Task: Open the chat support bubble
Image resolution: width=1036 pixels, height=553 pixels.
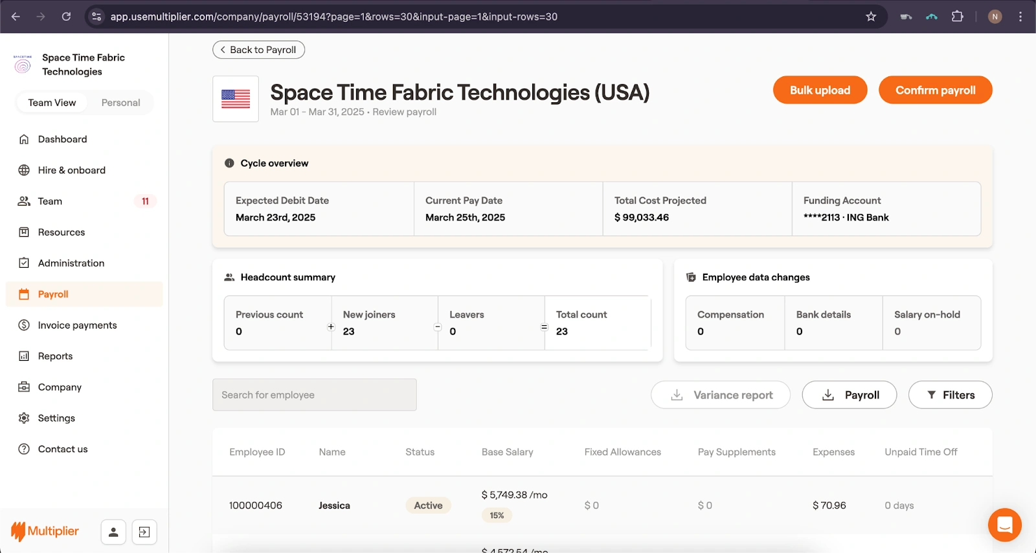Action: (x=1005, y=525)
